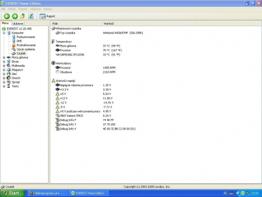Open the Widok menu
Screen dimensions: 262x197
(x=12, y=8)
